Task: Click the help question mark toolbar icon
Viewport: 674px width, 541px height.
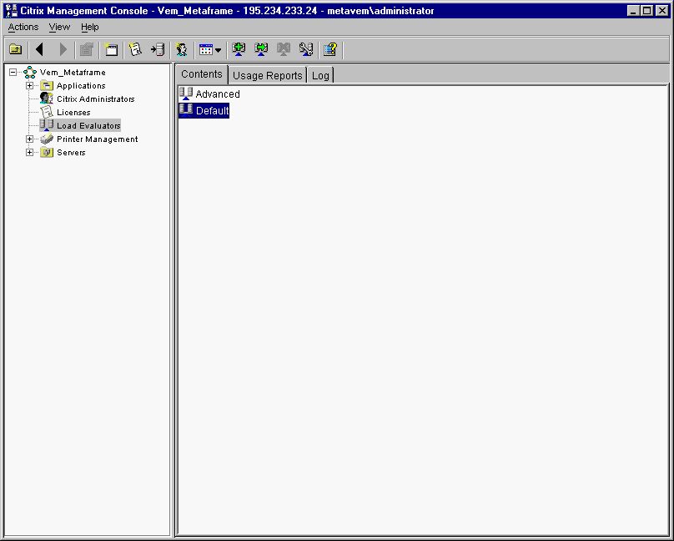Action: click(330, 49)
